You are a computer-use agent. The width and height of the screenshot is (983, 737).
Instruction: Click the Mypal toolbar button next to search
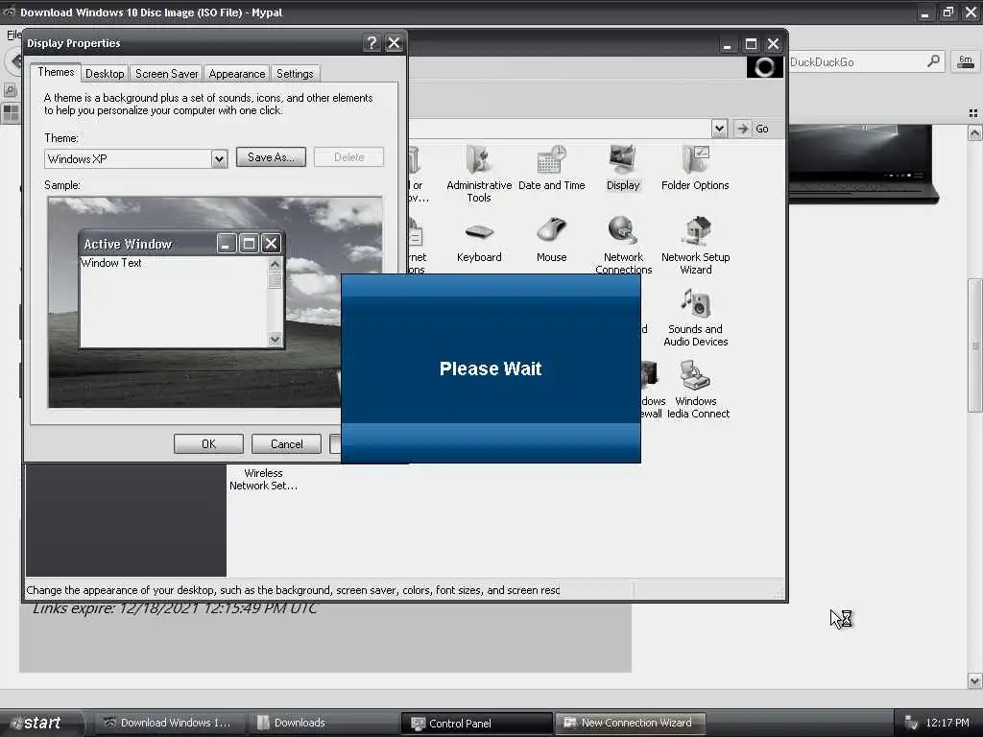point(966,61)
